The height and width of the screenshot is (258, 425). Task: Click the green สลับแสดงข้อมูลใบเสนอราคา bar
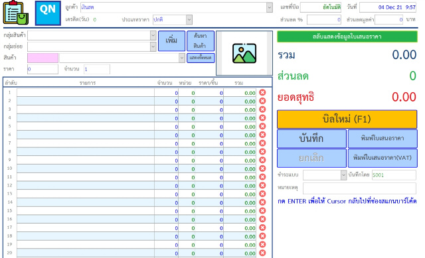[x=347, y=36]
